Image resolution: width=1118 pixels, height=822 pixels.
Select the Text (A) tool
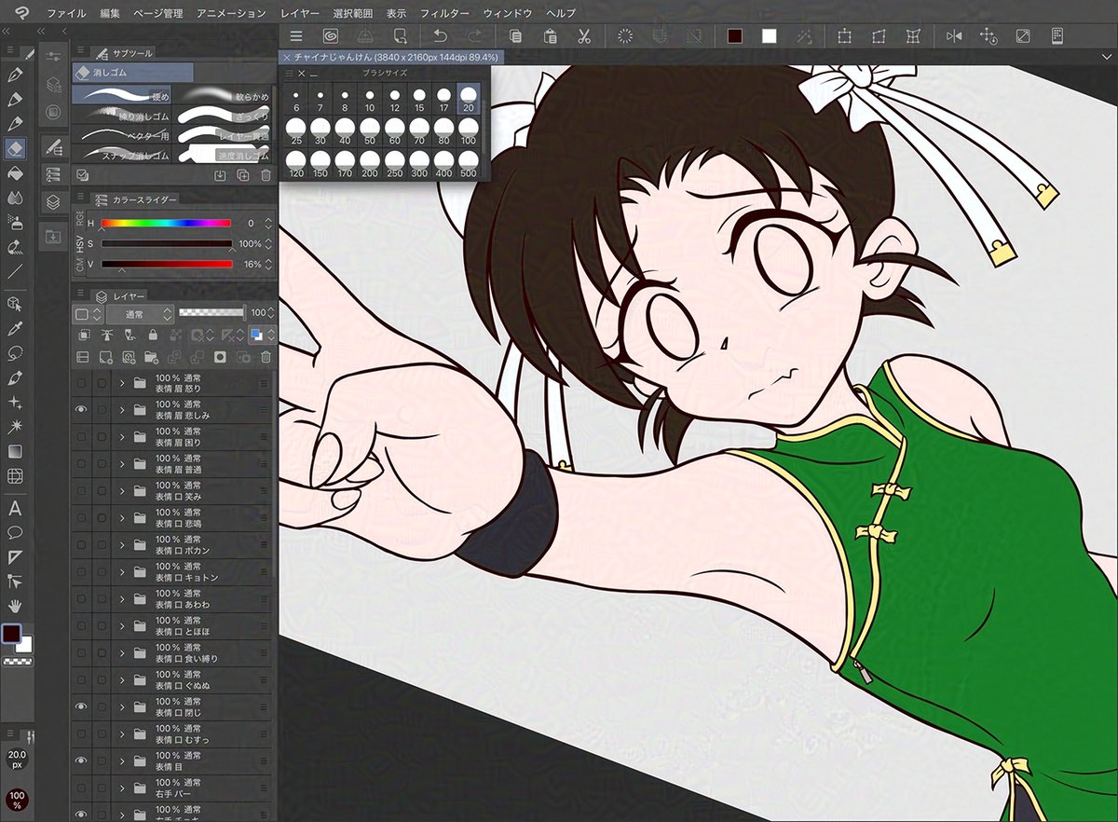(15, 509)
